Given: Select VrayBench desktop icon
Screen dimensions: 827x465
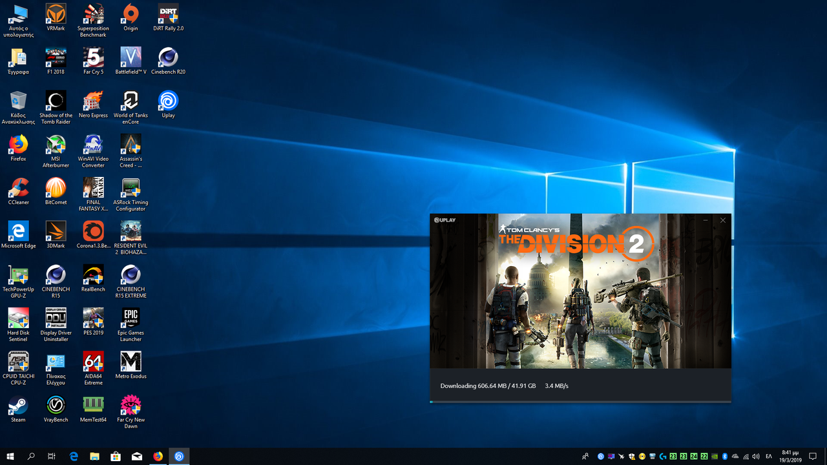Looking at the screenshot, I should click(x=56, y=408).
